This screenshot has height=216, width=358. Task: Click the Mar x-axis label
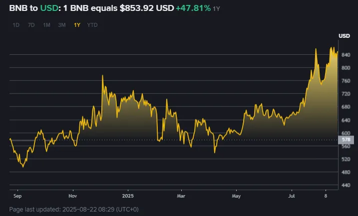click(x=181, y=196)
